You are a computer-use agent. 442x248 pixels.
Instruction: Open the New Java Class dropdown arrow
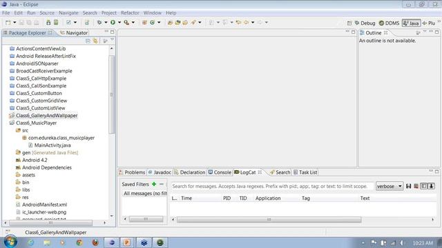click(x=159, y=23)
